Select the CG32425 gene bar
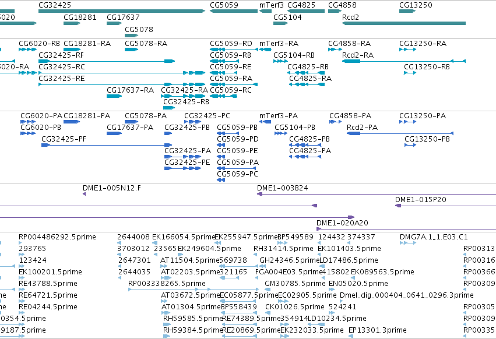Screen dimensions: 496x339 (122, 11)
